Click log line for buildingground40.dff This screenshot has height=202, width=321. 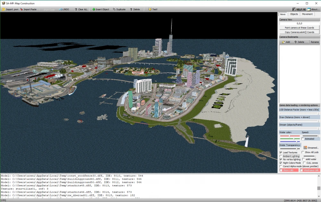[71, 179]
